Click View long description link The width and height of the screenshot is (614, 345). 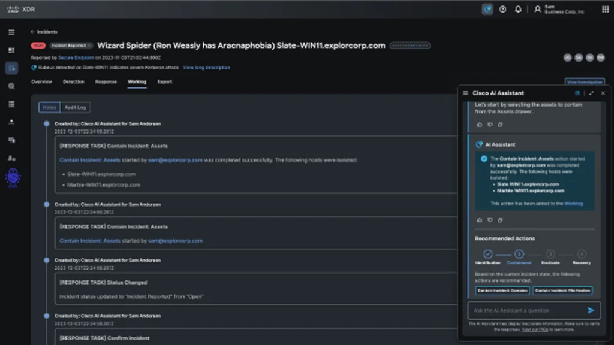point(206,68)
